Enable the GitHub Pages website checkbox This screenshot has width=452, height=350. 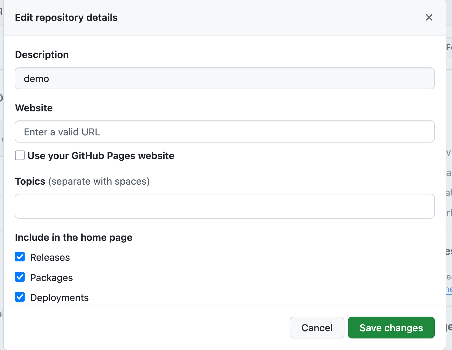(x=20, y=155)
